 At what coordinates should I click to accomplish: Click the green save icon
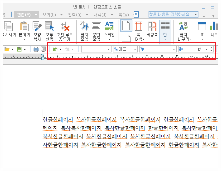[19, 49]
